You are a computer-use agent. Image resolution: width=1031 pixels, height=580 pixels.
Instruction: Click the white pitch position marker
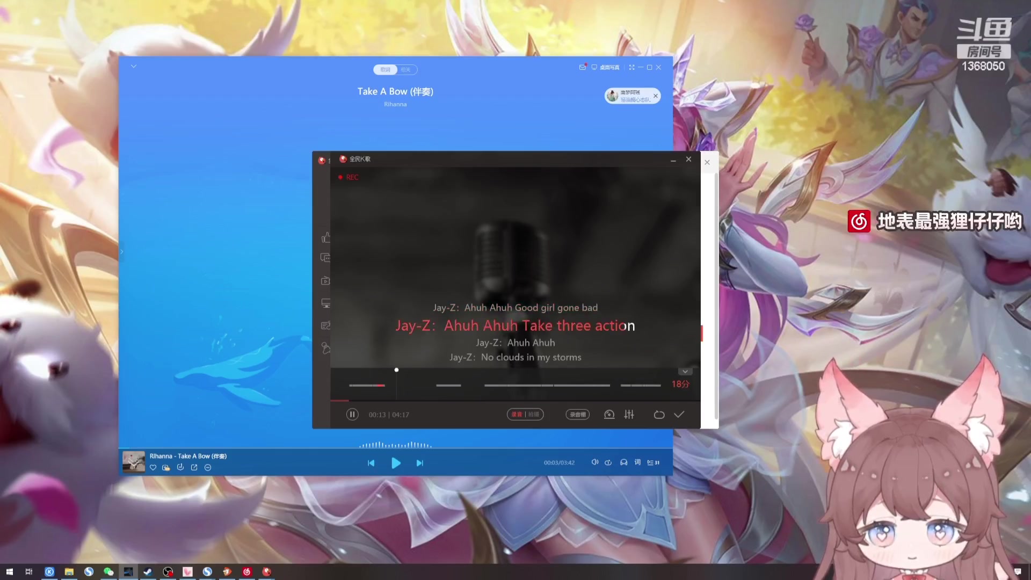point(396,370)
